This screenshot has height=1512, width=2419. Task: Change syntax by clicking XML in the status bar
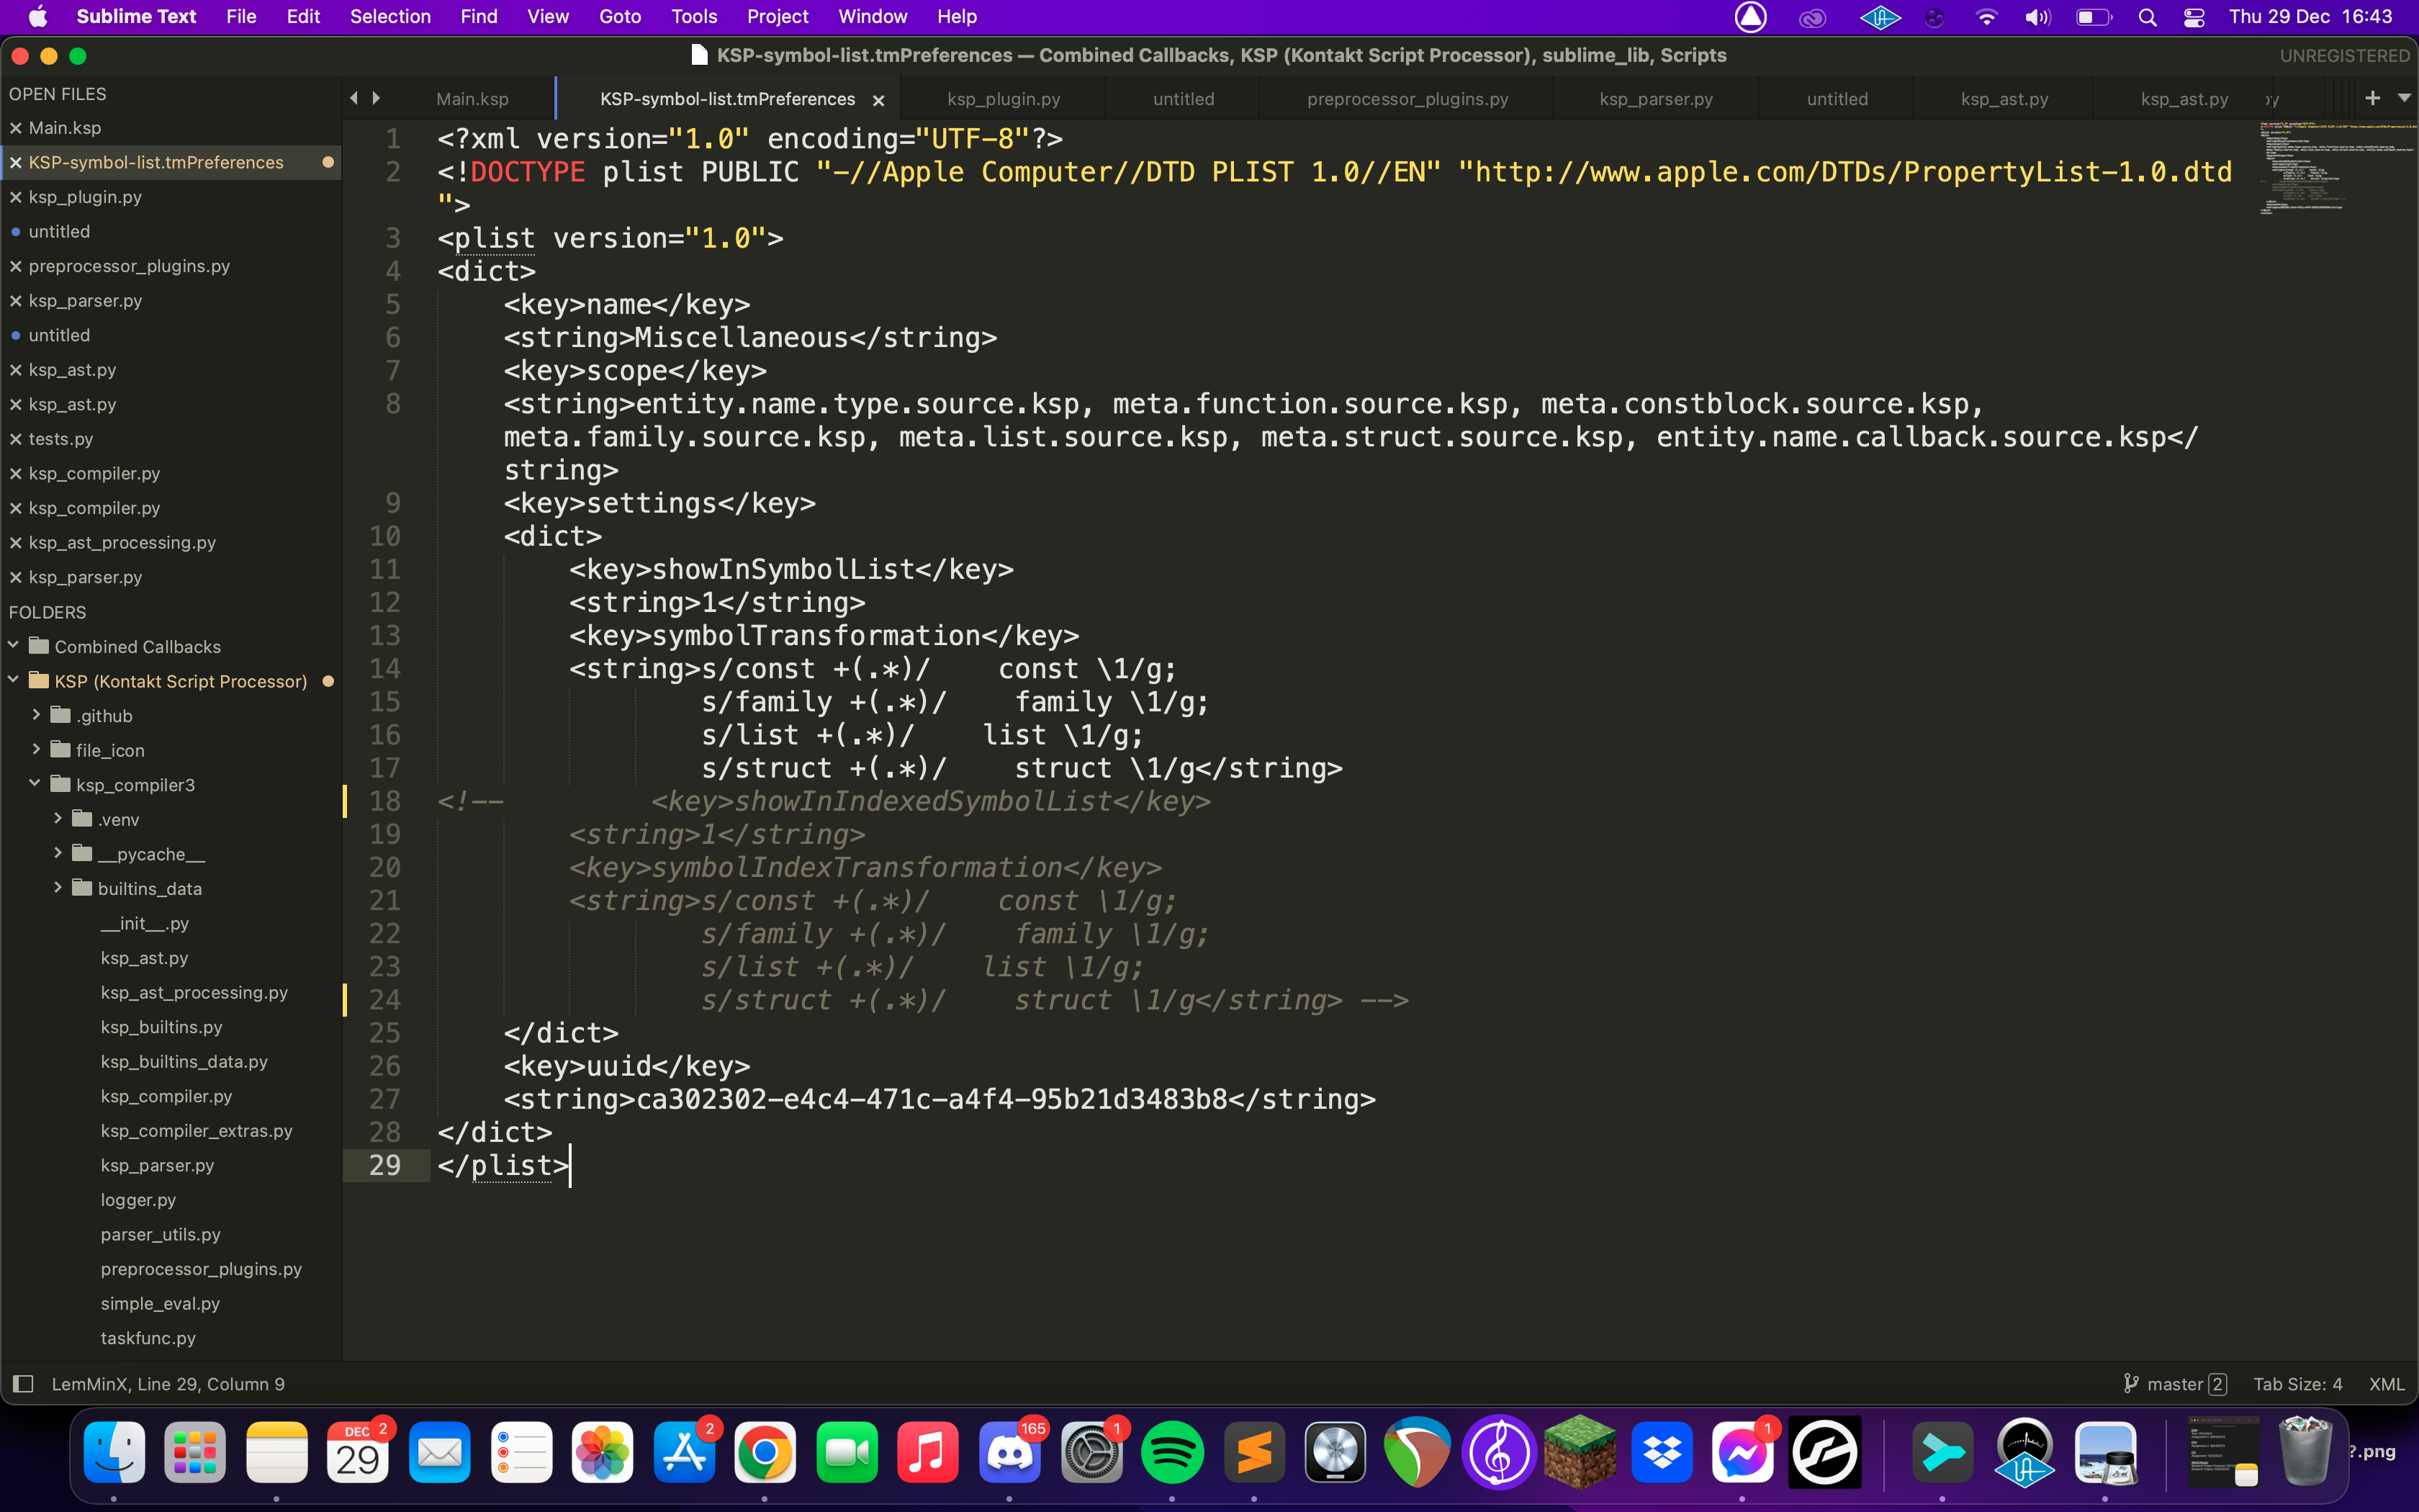(2387, 1383)
